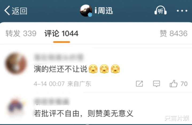Open the three-dot more menu
The height and width of the screenshot is (125, 192).
[x=182, y=11]
